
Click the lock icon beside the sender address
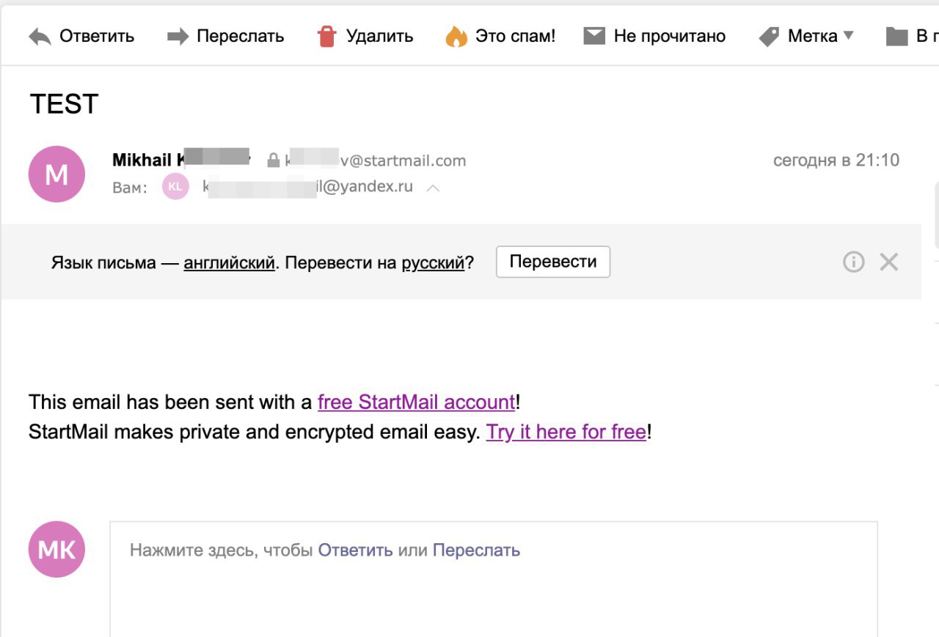click(x=274, y=160)
